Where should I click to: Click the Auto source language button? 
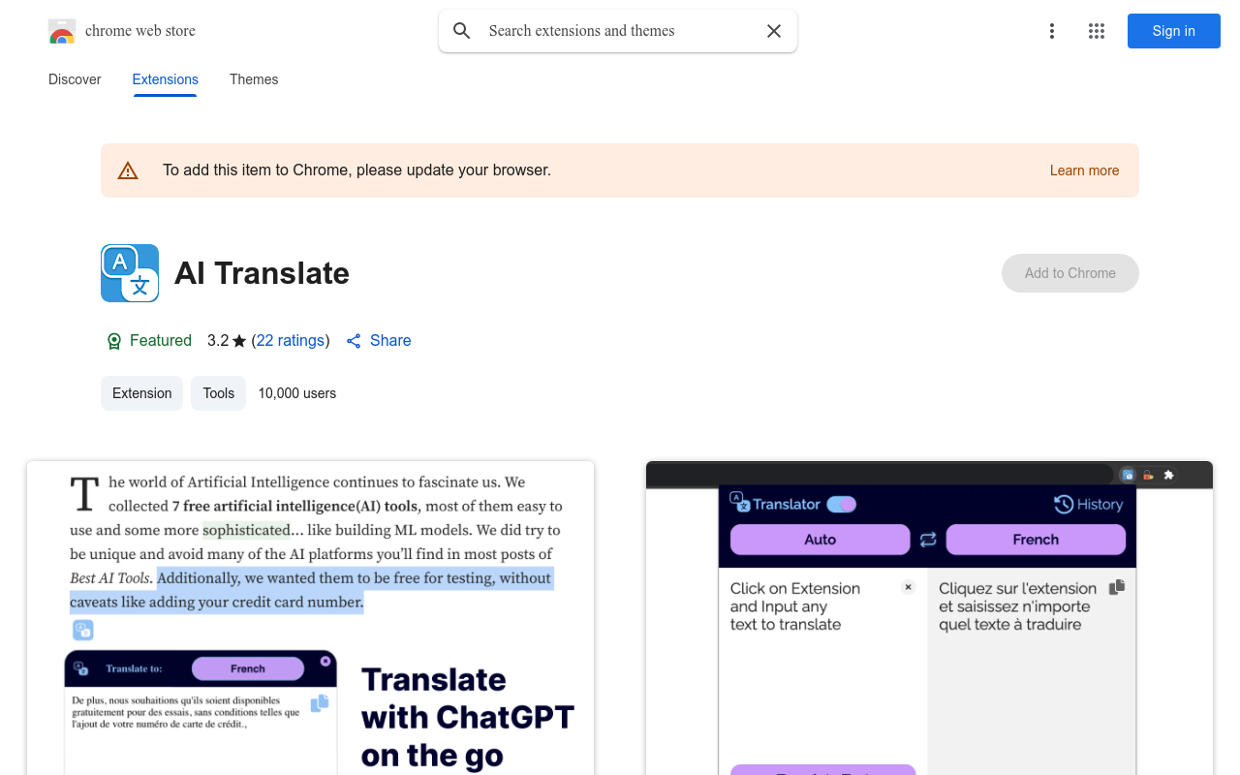click(820, 540)
